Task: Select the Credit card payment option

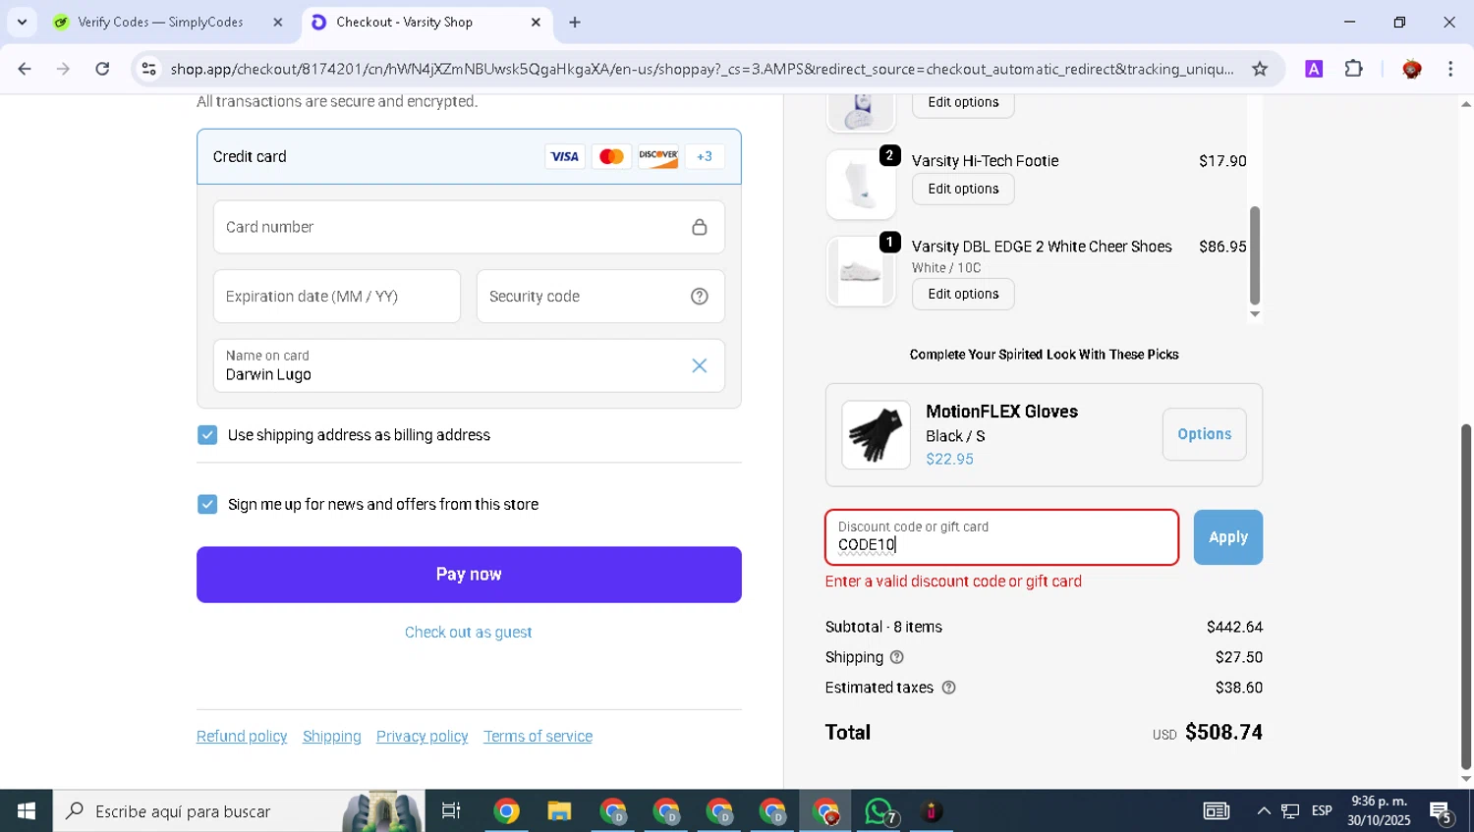Action: click(469, 156)
